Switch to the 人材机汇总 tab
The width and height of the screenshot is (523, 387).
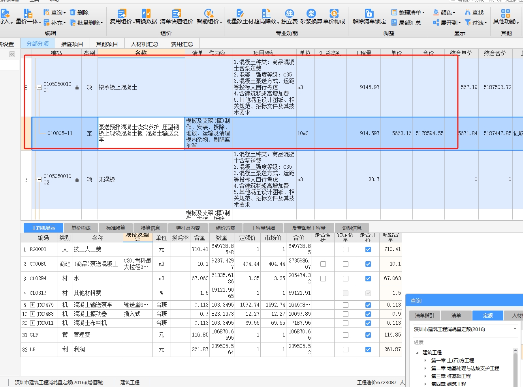coord(145,44)
